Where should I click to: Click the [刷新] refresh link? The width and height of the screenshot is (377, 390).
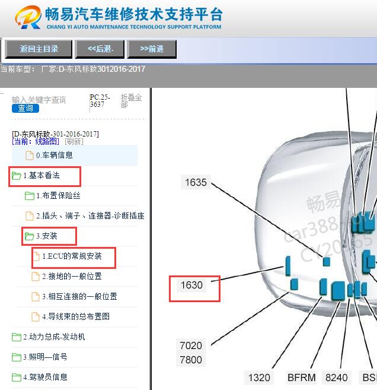coord(74,141)
